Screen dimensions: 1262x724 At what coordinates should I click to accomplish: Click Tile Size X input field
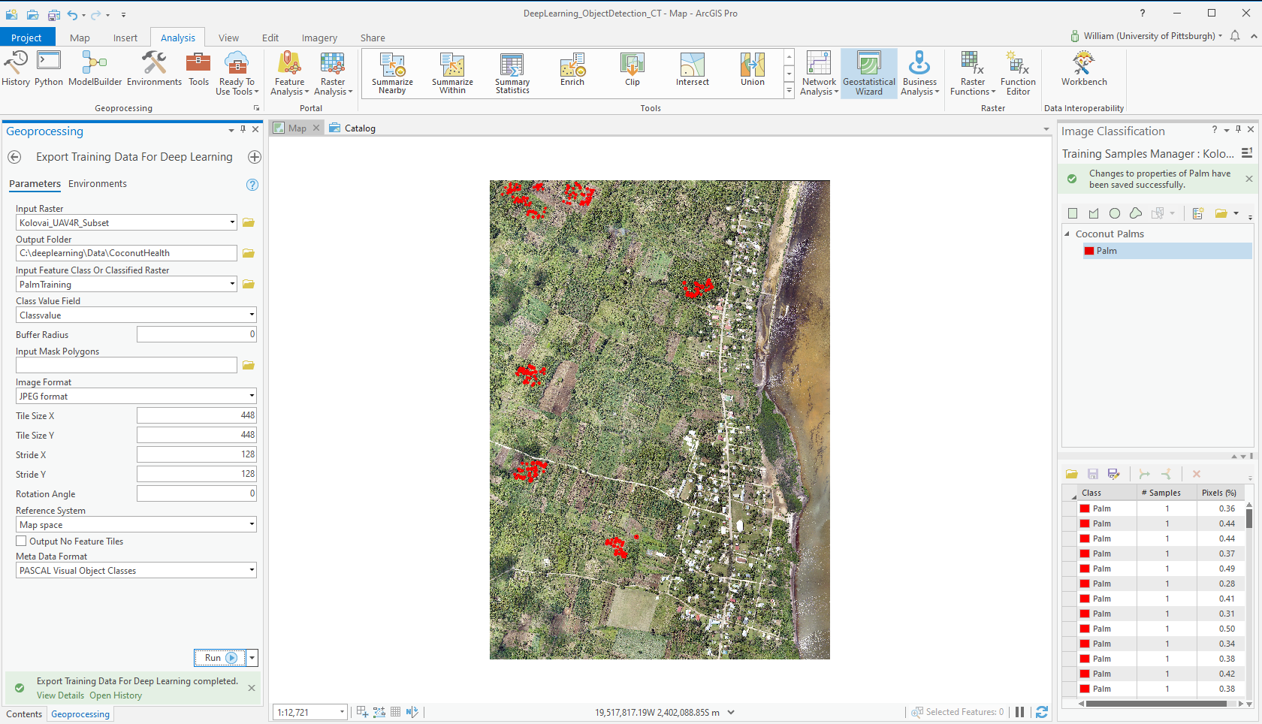pos(197,415)
